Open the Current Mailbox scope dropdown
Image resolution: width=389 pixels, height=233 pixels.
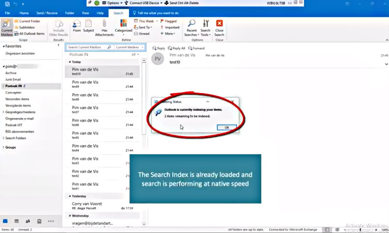click(x=129, y=47)
